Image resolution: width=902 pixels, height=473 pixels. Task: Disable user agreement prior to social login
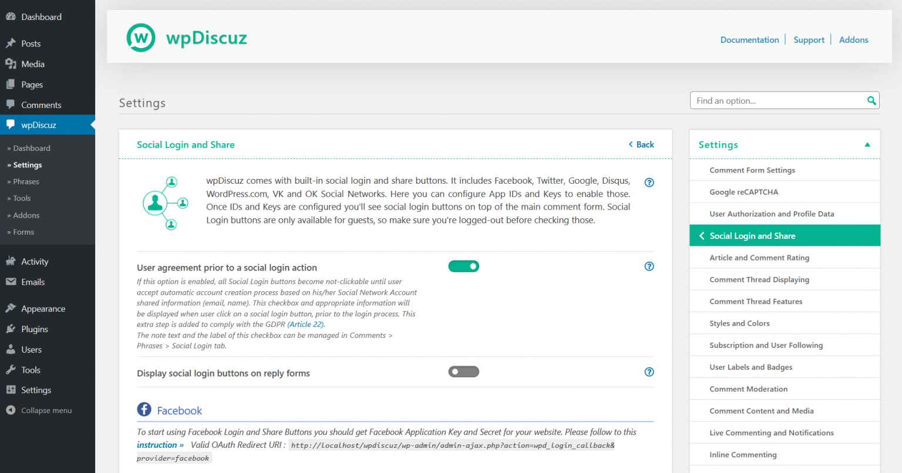pyautogui.click(x=463, y=266)
